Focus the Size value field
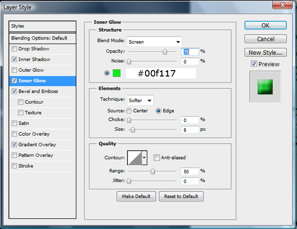 click(x=190, y=130)
